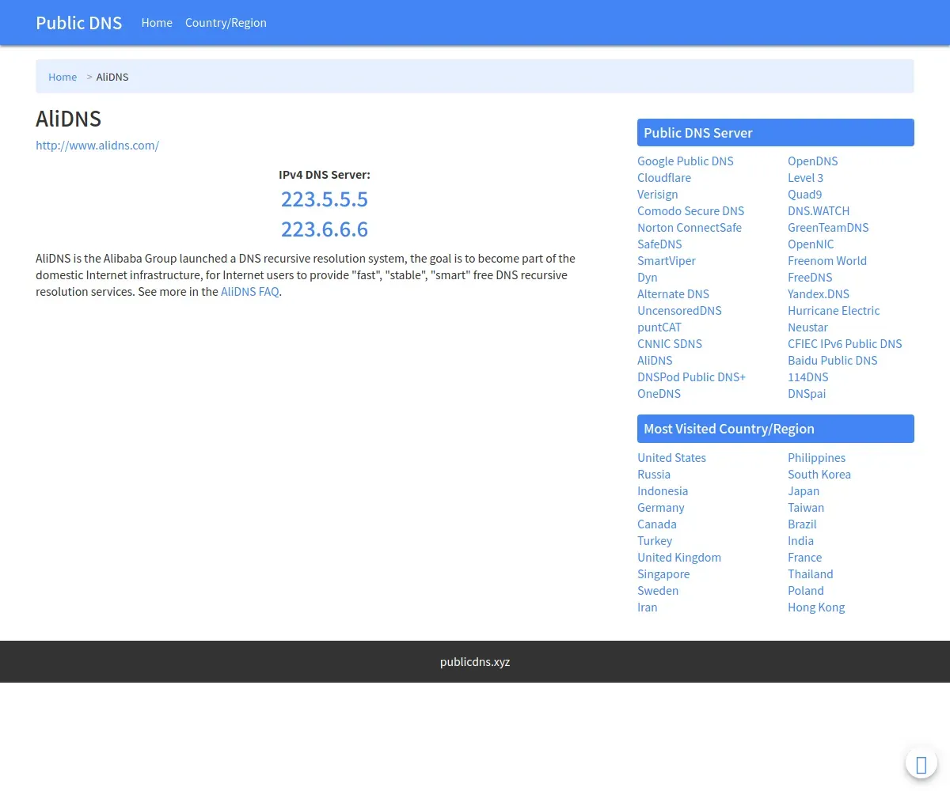Open Freenom World
The image size is (950, 791).
827,261
